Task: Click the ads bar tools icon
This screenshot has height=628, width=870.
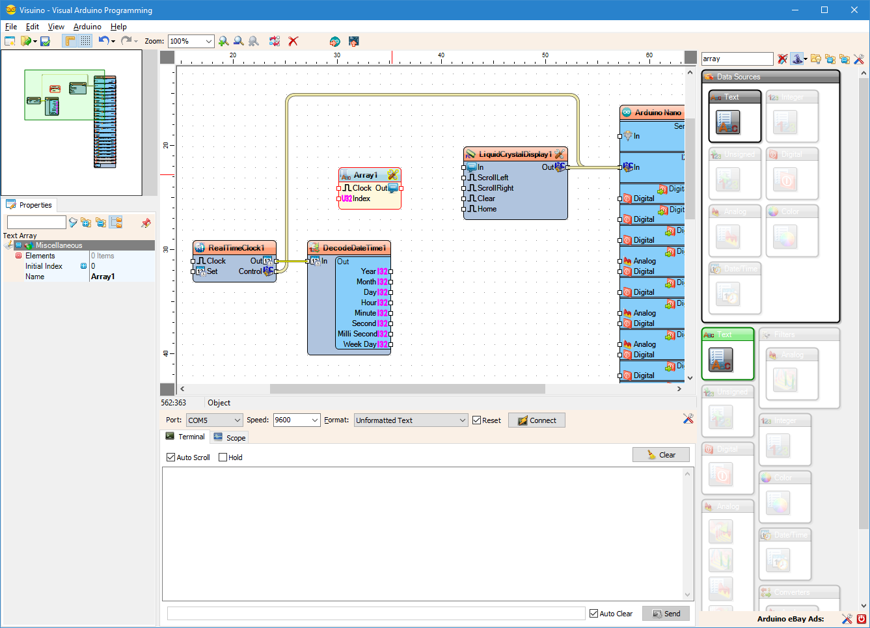Action: click(x=847, y=619)
